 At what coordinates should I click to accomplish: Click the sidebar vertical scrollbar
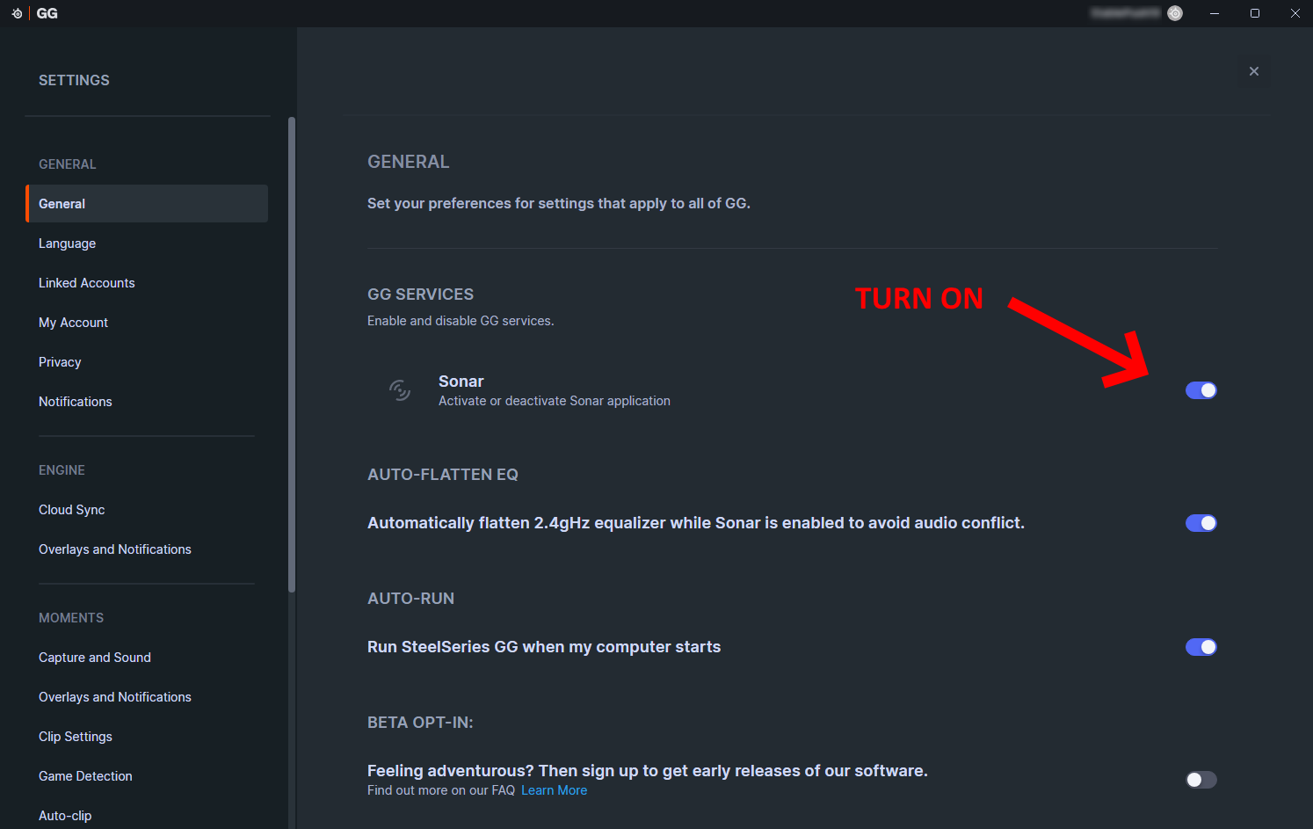point(292,352)
